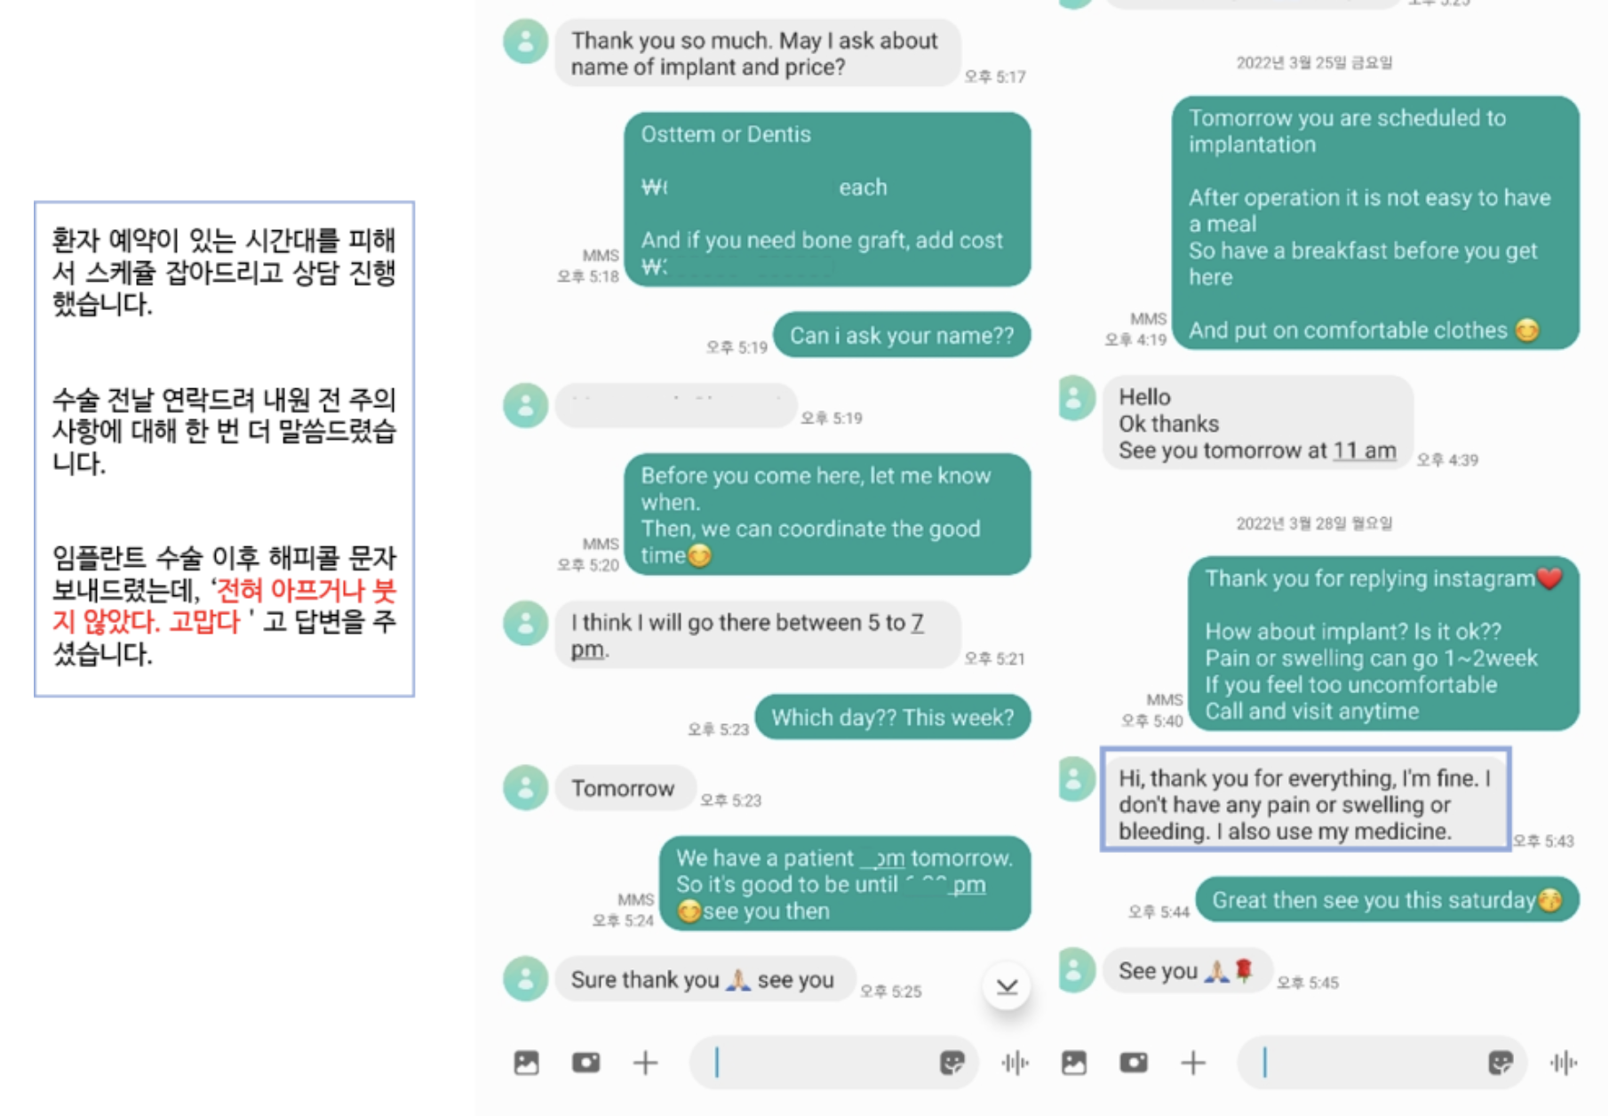
Task: Start voice recording in right chat
Action: click(x=1563, y=1063)
